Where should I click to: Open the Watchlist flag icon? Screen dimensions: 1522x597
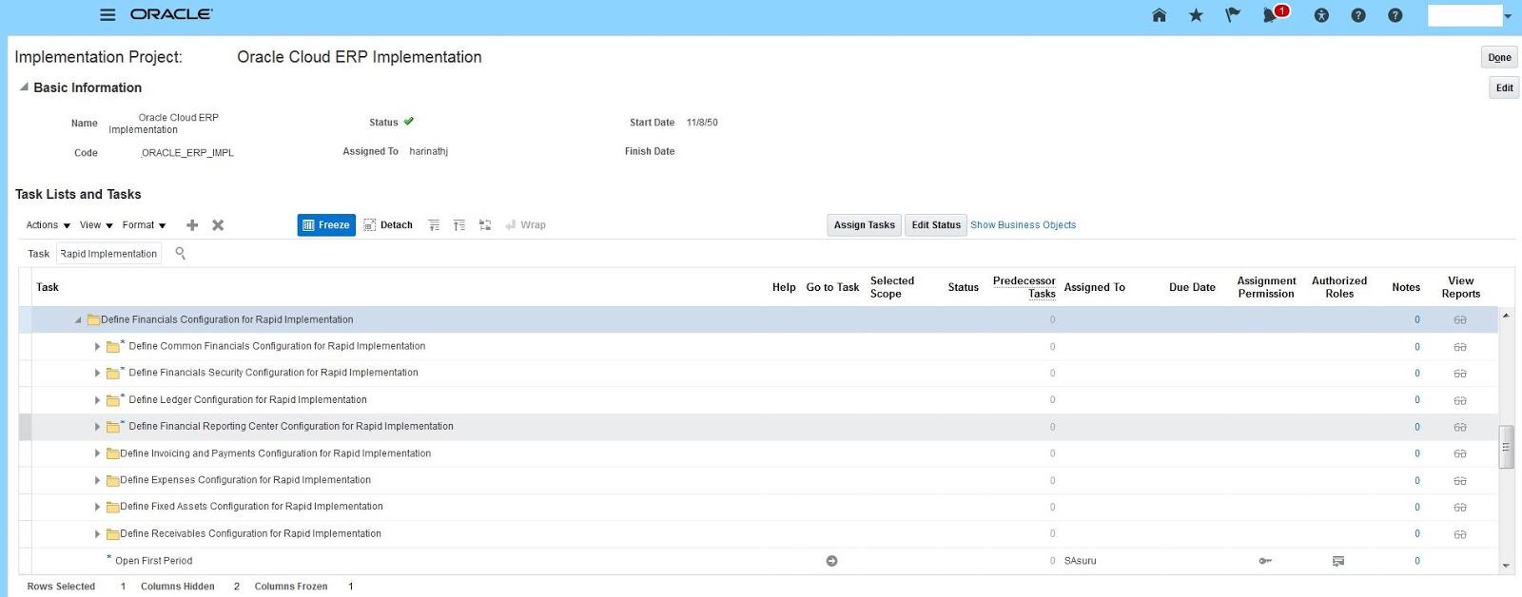coord(1233,14)
